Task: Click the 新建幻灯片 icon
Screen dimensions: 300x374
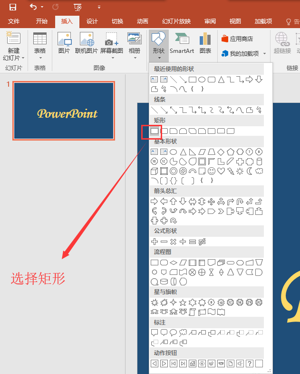Action: pyautogui.click(x=14, y=38)
